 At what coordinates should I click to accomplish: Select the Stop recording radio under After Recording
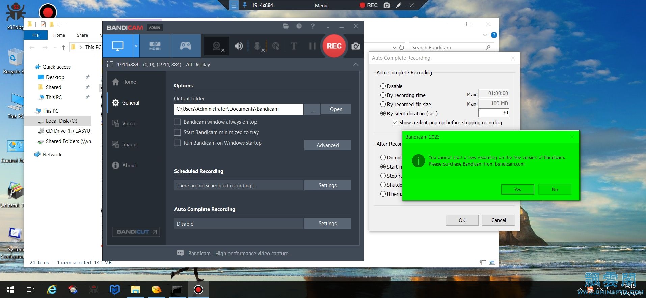[383, 176]
